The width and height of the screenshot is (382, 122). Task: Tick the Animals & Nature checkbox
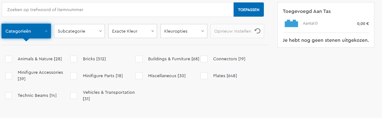tap(9, 59)
